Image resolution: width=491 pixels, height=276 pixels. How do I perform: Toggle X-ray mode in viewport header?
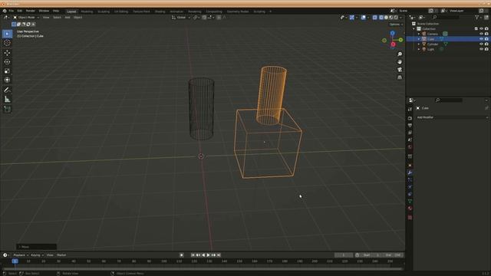pos(375,18)
